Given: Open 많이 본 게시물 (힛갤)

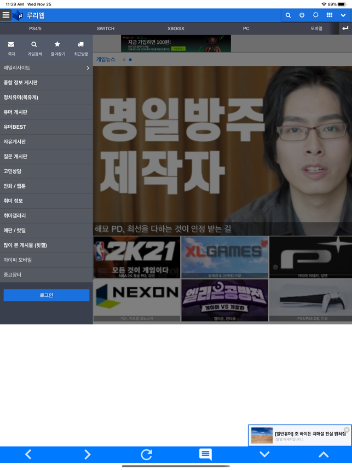Looking at the screenshot, I should 47,245.
